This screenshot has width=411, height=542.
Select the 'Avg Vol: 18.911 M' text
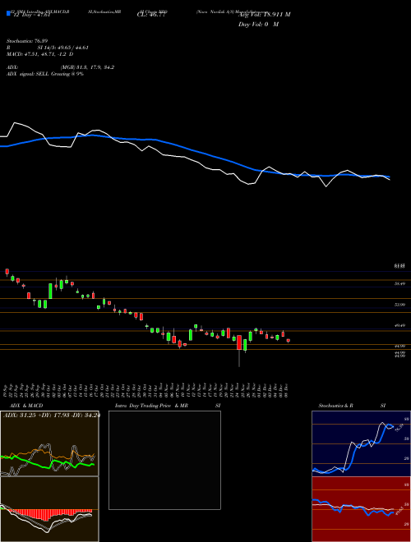click(265, 15)
